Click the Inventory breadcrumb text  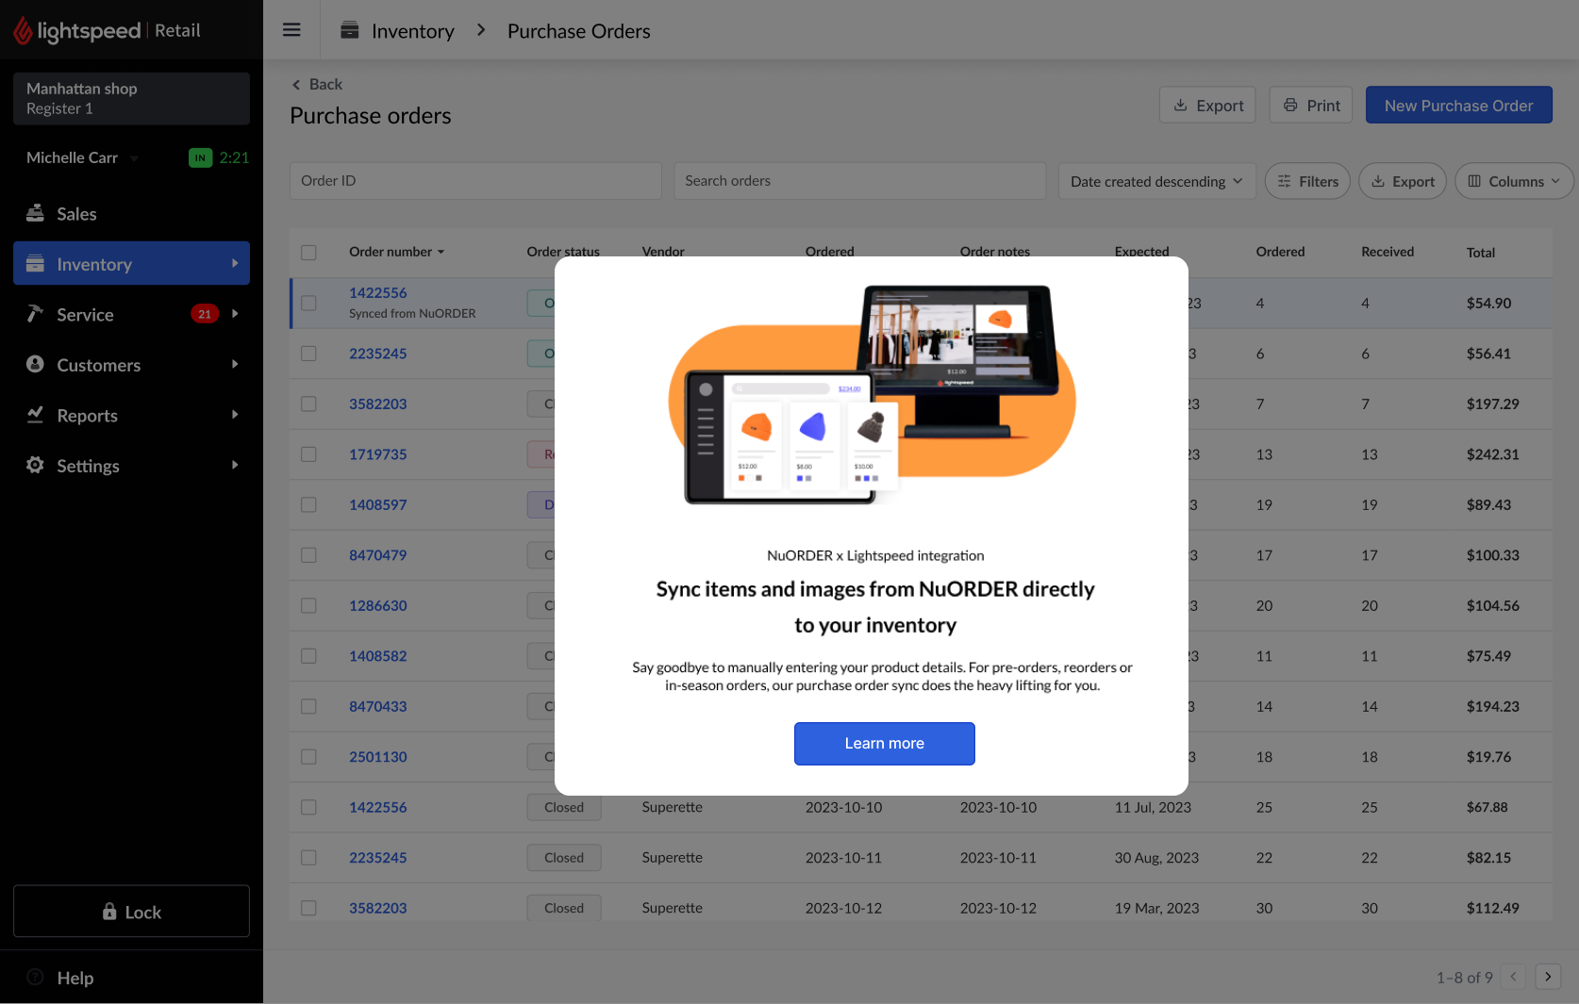click(x=413, y=31)
